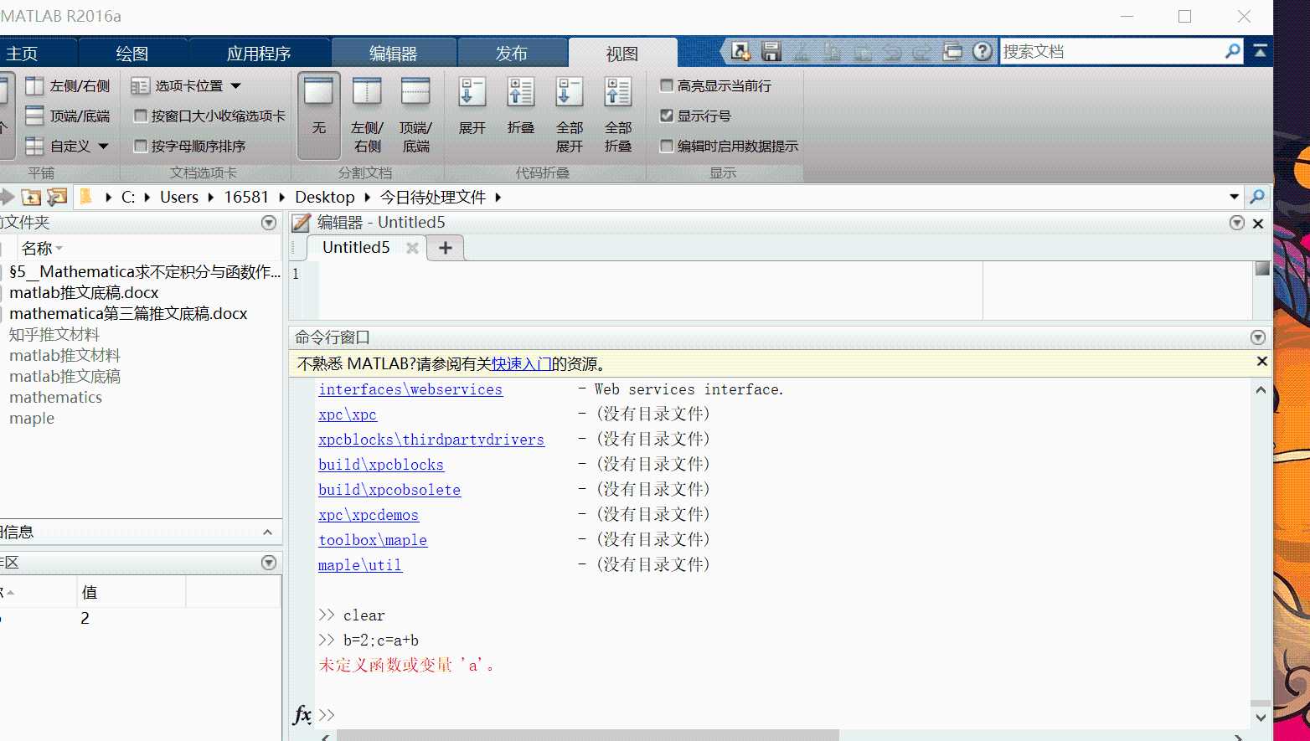Click the paste icon in quick access toolbar
Viewport: 1310px width, 741px height.
click(x=862, y=52)
